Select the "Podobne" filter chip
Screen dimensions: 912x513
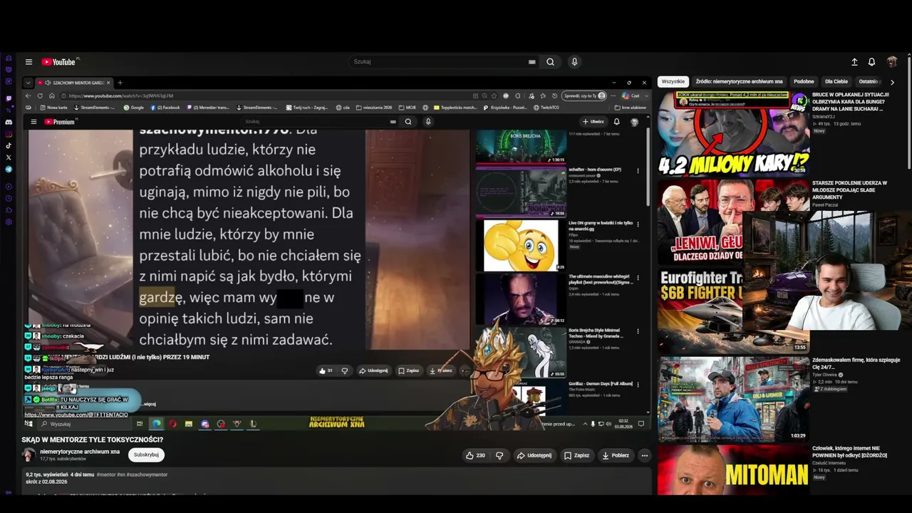click(x=804, y=82)
